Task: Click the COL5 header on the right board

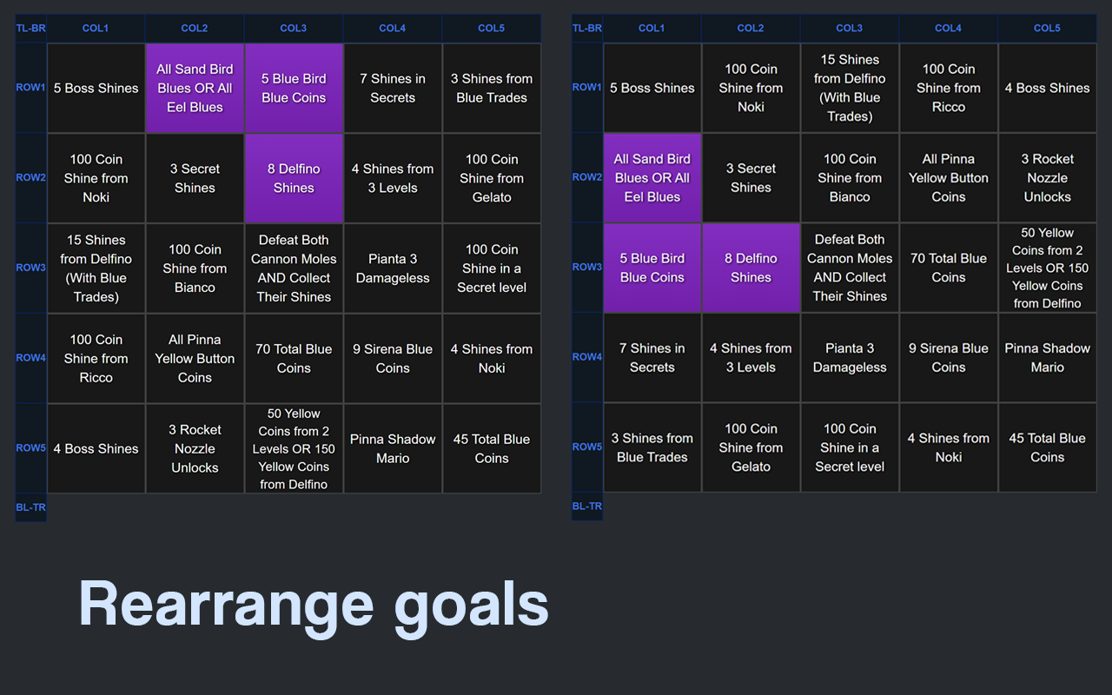Action: click(1047, 28)
